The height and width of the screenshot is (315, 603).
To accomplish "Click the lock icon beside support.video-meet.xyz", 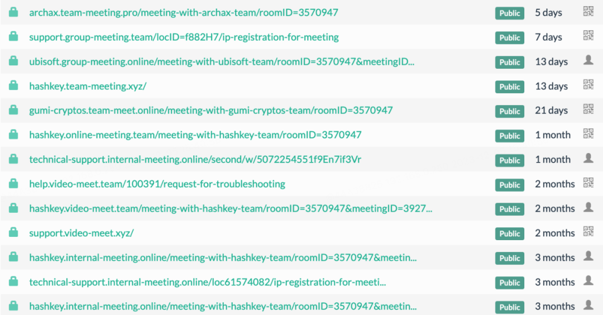I will [x=13, y=232].
